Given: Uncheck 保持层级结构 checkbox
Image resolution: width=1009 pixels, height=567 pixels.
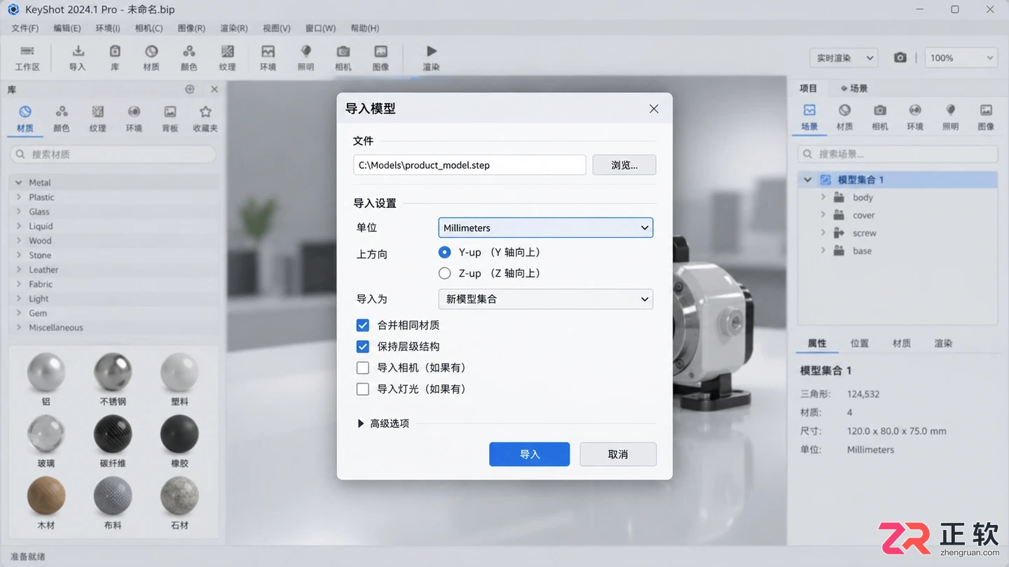Looking at the screenshot, I should (x=362, y=346).
